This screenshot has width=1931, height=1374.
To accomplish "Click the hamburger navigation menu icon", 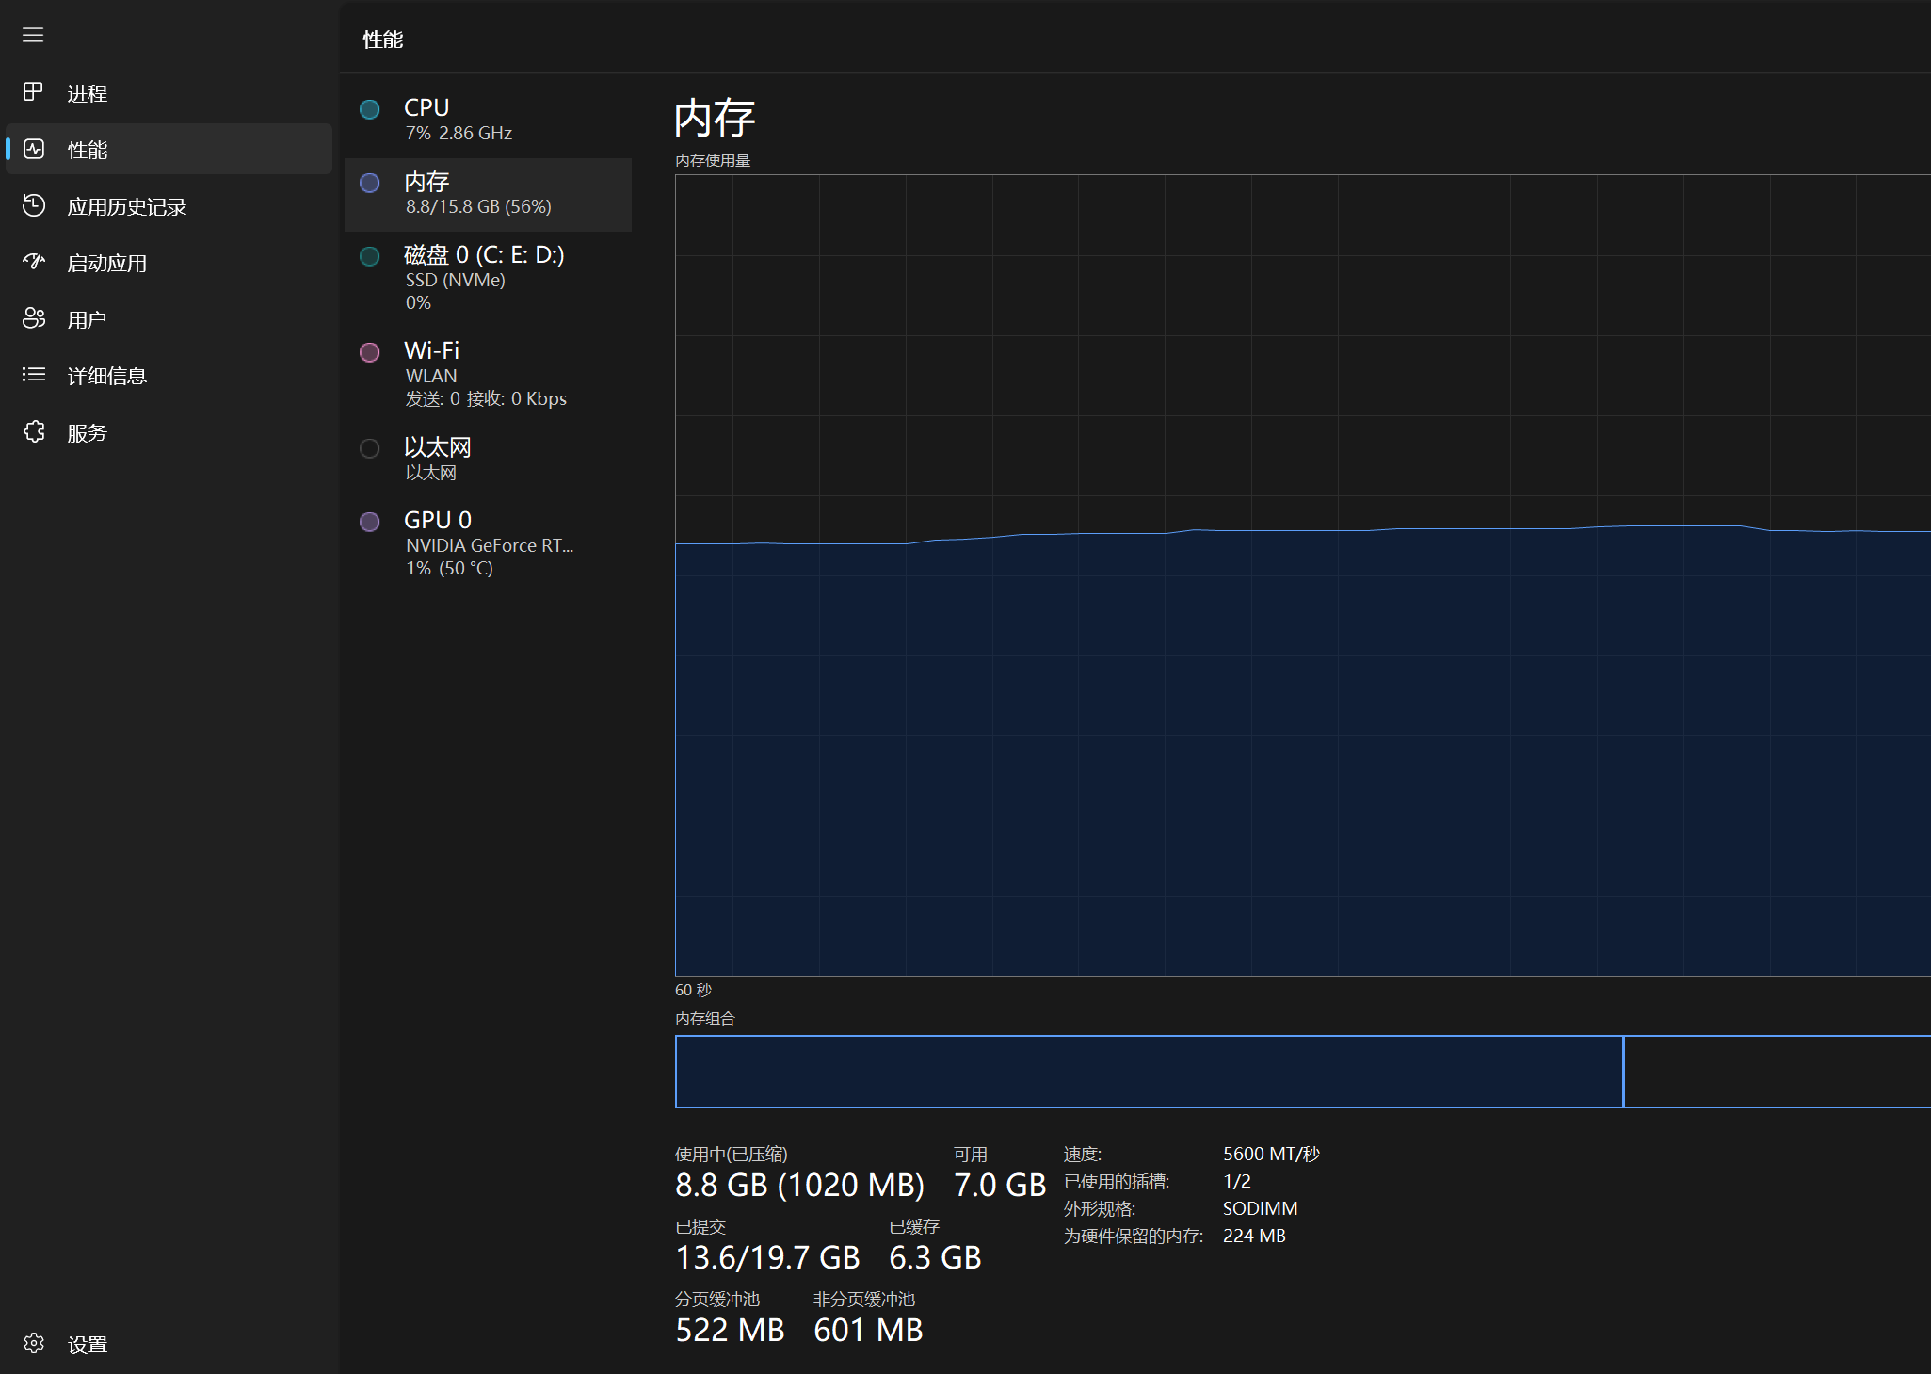I will 33,35.
